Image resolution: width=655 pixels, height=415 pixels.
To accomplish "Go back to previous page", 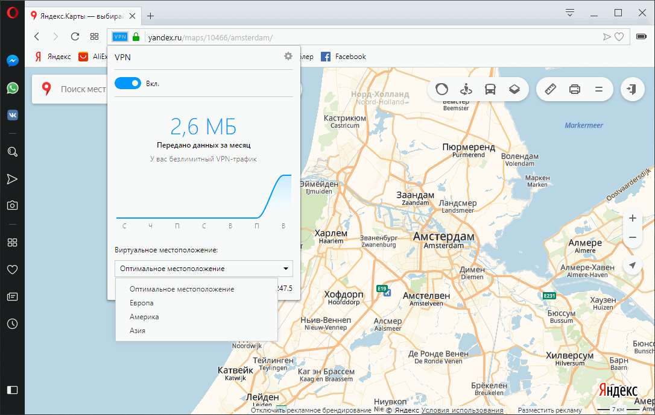I will click(37, 37).
